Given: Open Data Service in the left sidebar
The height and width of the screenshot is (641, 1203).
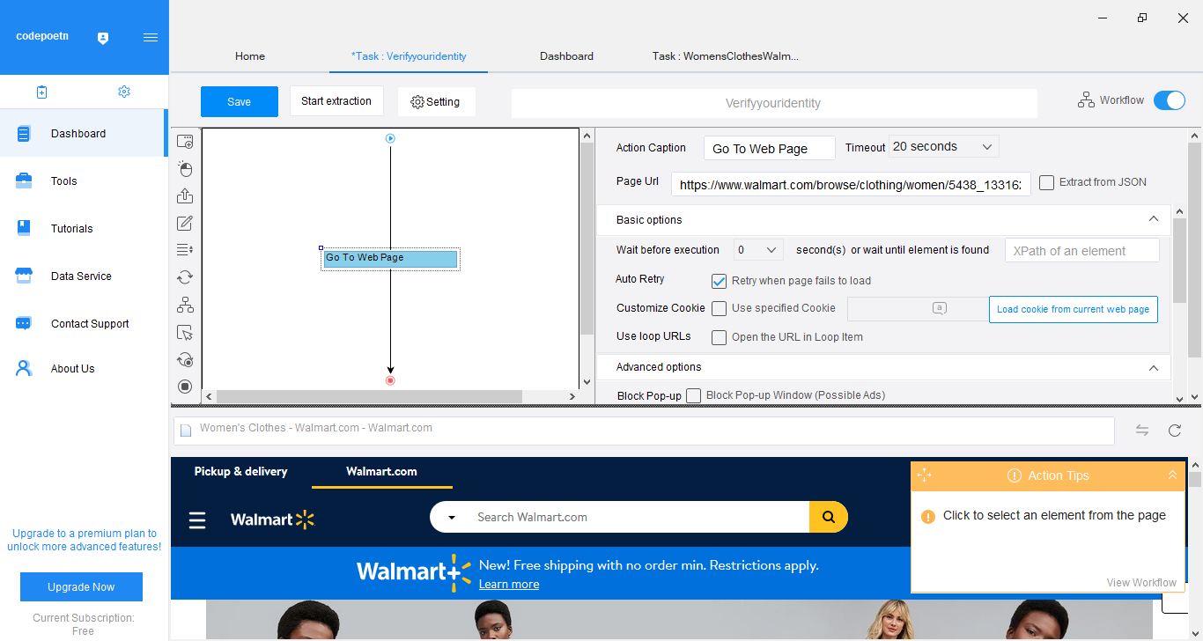Looking at the screenshot, I should tap(84, 276).
